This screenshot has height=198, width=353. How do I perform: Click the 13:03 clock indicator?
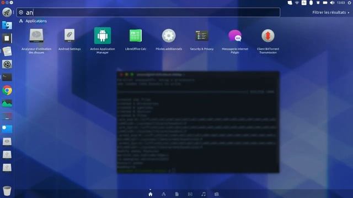tap(341, 3)
